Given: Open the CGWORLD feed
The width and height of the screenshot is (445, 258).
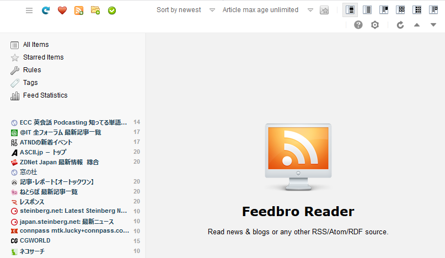Looking at the screenshot, I should pyautogui.click(x=35, y=241).
